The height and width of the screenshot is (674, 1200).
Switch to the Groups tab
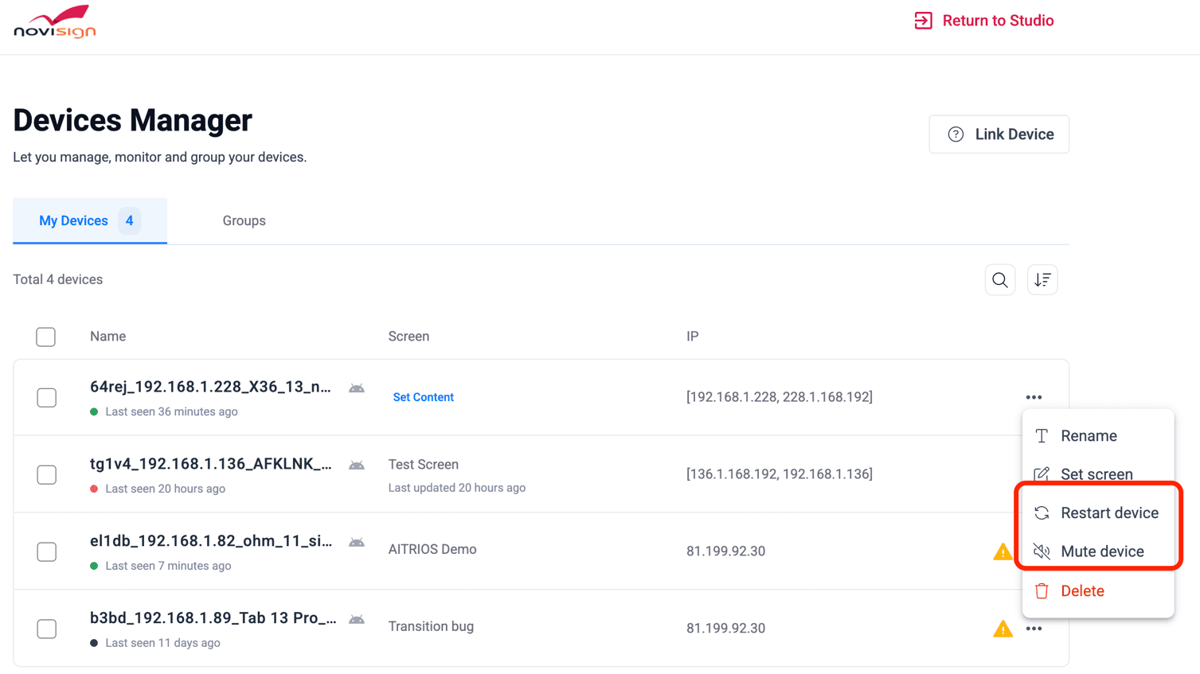pyautogui.click(x=244, y=221)
